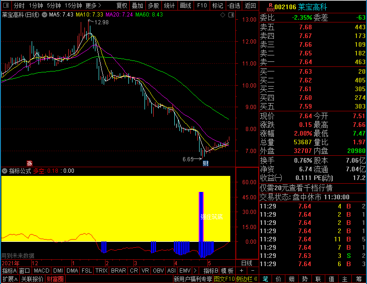
Task: Select the EMV indicator
Action: click(185, 271)
